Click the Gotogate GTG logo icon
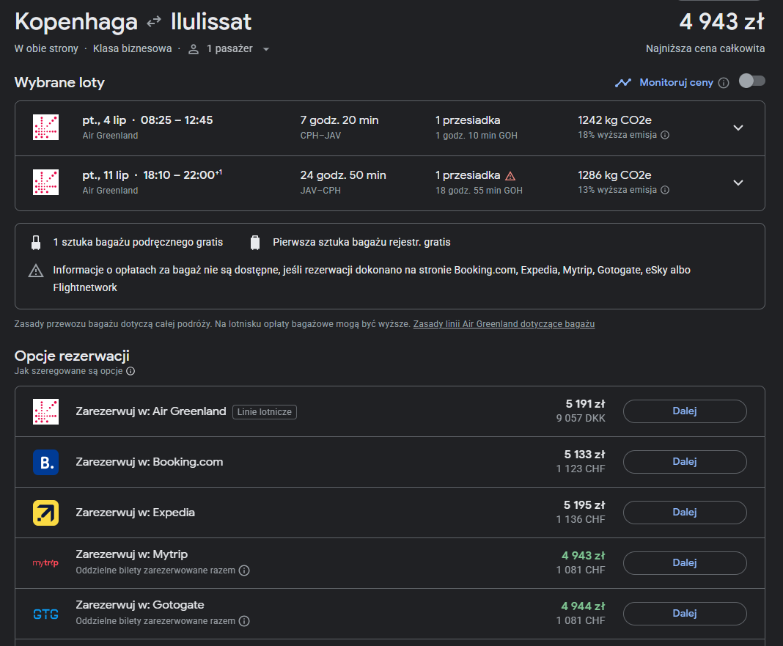 click(x=45, y=614)
